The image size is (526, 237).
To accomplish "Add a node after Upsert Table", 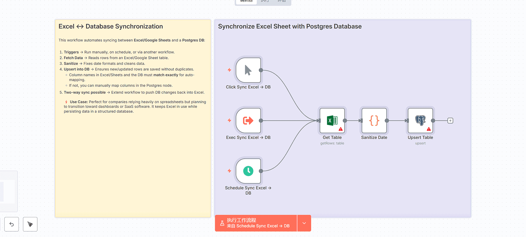I will pos(450,121).
